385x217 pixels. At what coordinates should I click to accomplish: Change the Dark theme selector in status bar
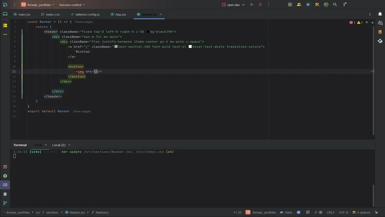286,212
